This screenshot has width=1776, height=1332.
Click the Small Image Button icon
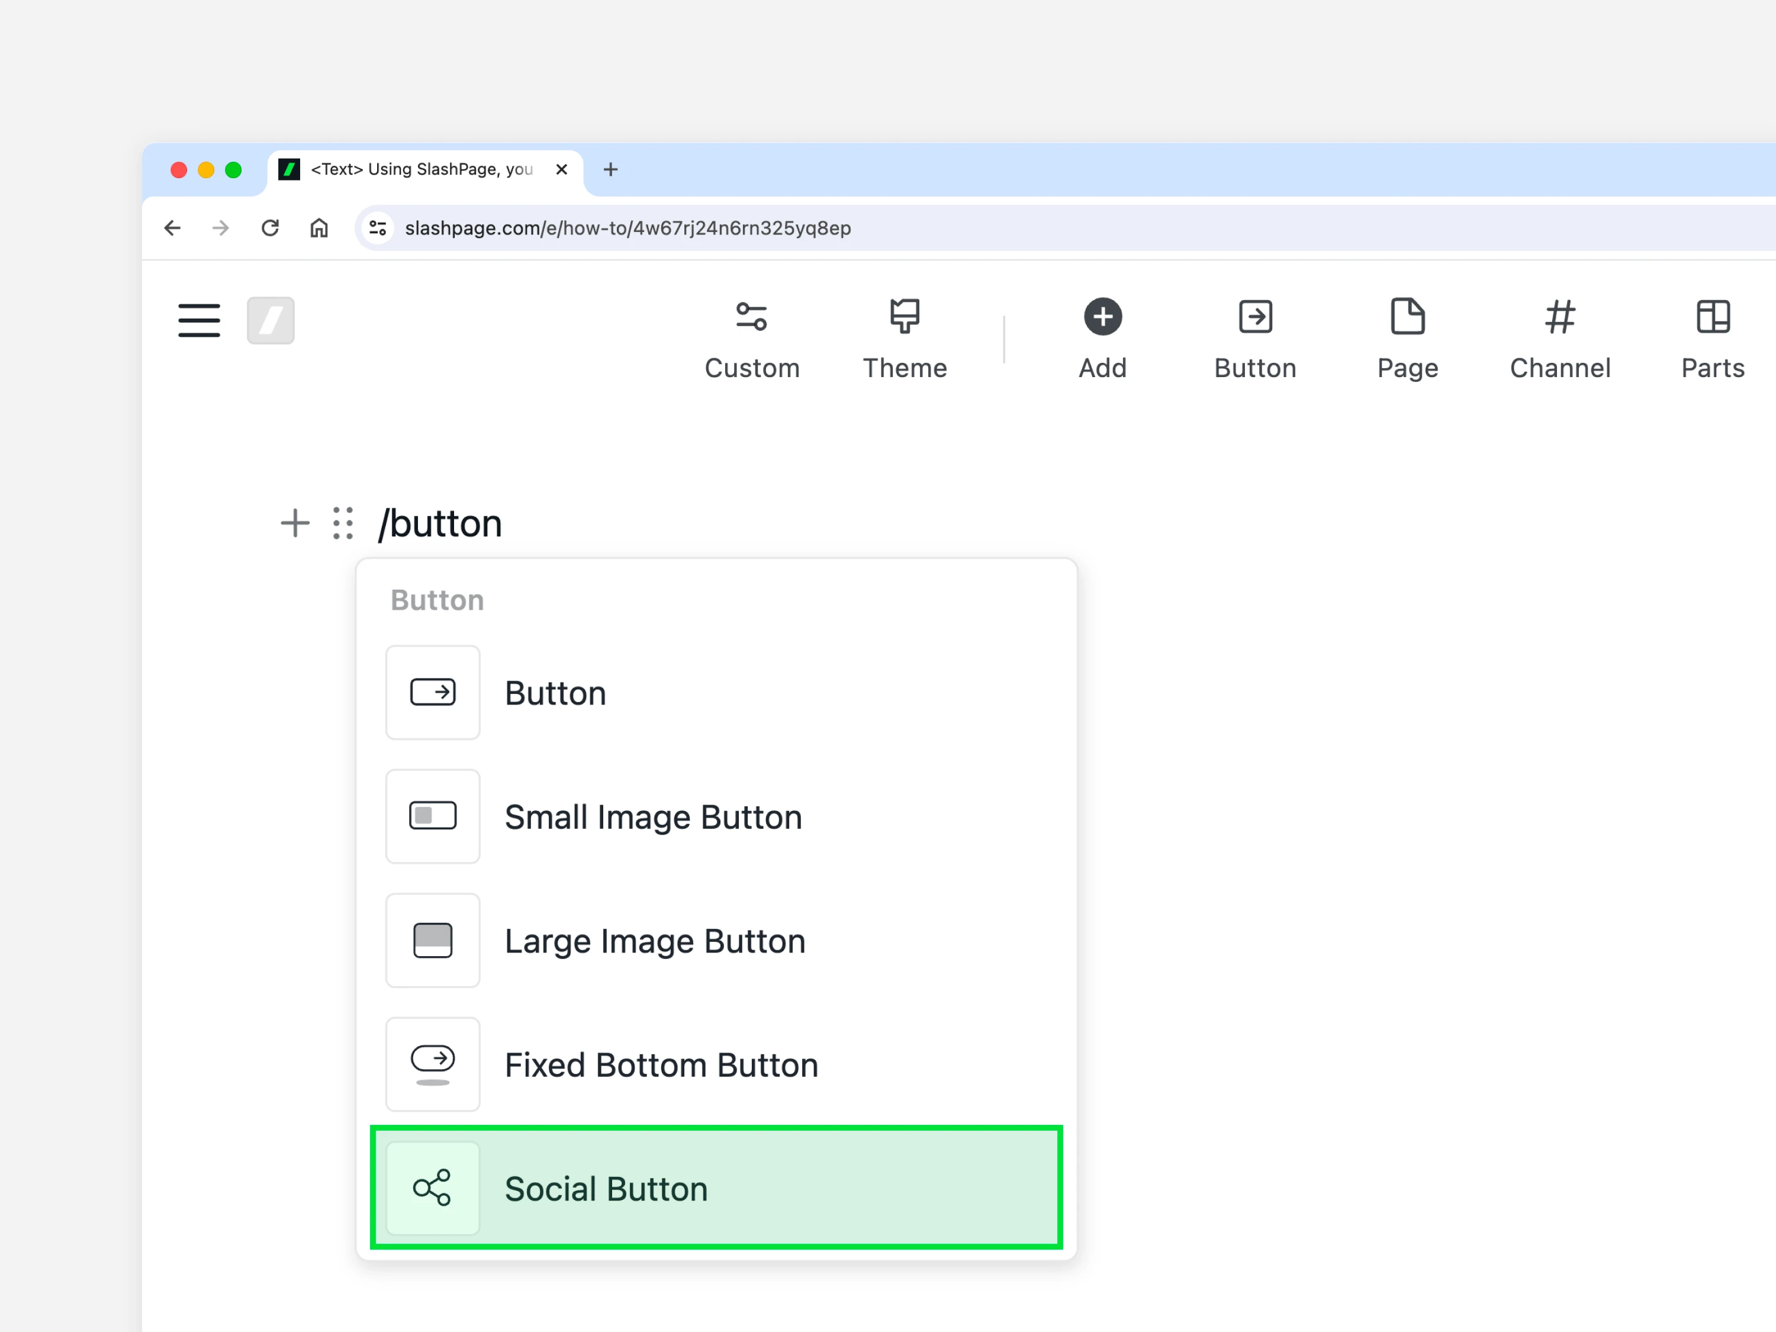(433, 816)
